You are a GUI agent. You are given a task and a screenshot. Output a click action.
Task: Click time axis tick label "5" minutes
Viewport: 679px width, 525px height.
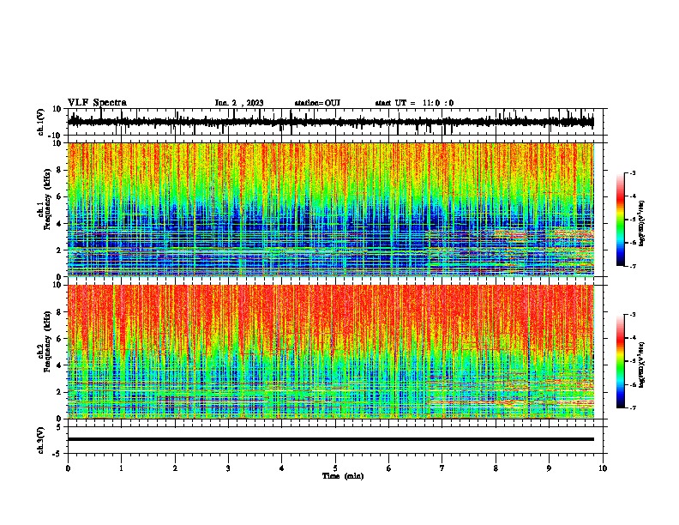coord(335,468)
